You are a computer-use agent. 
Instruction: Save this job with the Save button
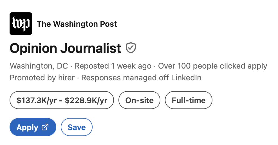pos(77,127)
